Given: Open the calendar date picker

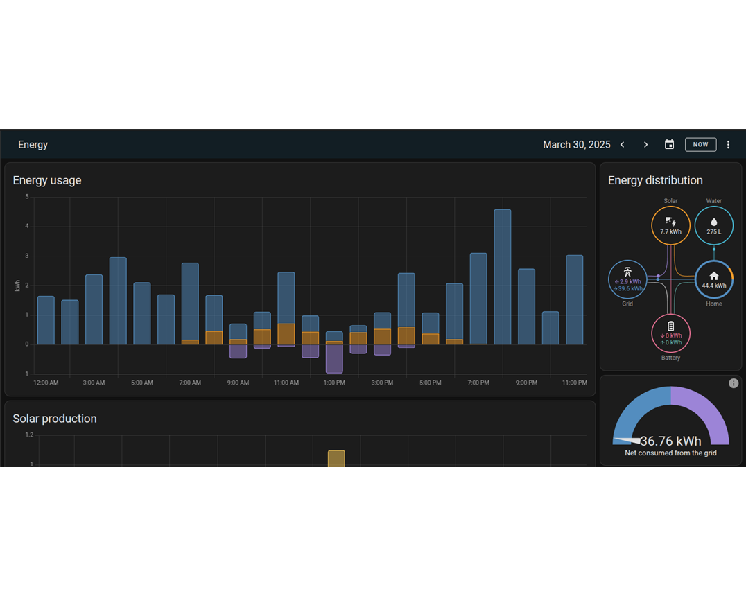Looking at the screenshot, I should coord(669,145).
